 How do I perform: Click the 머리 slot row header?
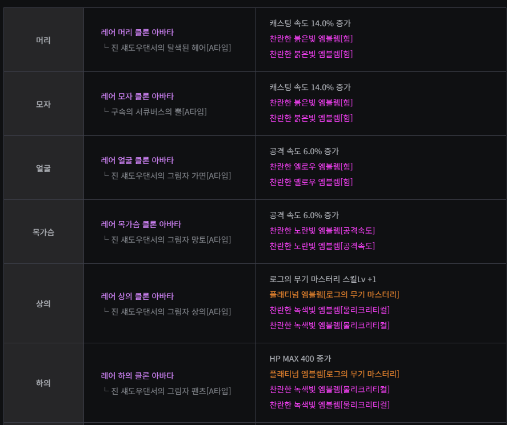coord(43,40)
